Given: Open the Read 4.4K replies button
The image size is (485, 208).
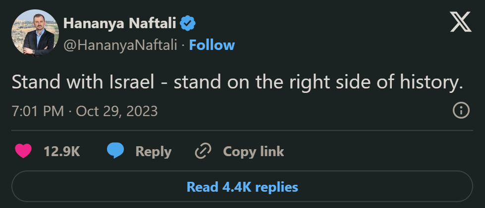Looking at the screenshot, I should pos(242,187).
